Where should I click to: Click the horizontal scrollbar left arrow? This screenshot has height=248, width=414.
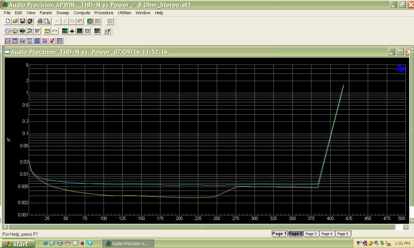pos(5,227)
